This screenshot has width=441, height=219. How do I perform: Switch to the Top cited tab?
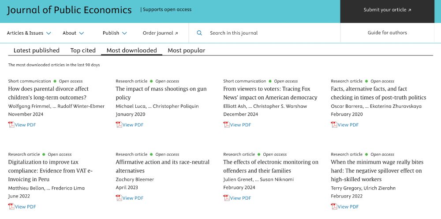[83, 51]
